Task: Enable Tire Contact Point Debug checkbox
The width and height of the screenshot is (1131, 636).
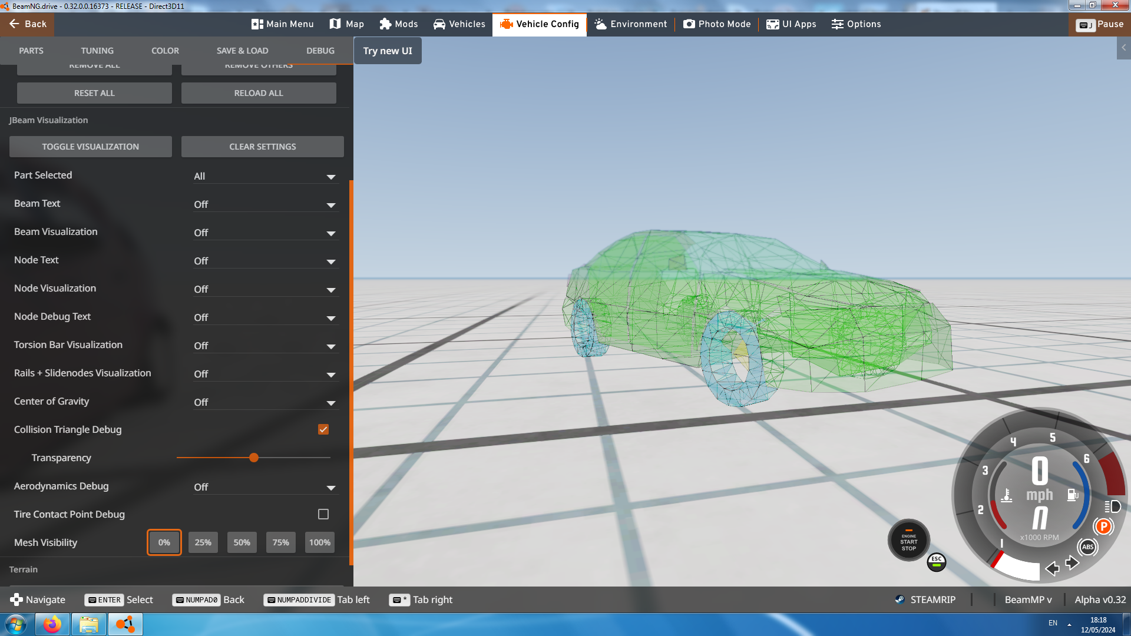Action: [x=323, y=514]
